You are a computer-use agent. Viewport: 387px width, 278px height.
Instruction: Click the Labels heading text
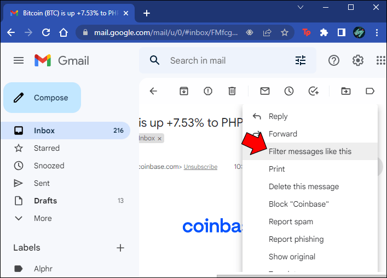click(x=27, y=248)
